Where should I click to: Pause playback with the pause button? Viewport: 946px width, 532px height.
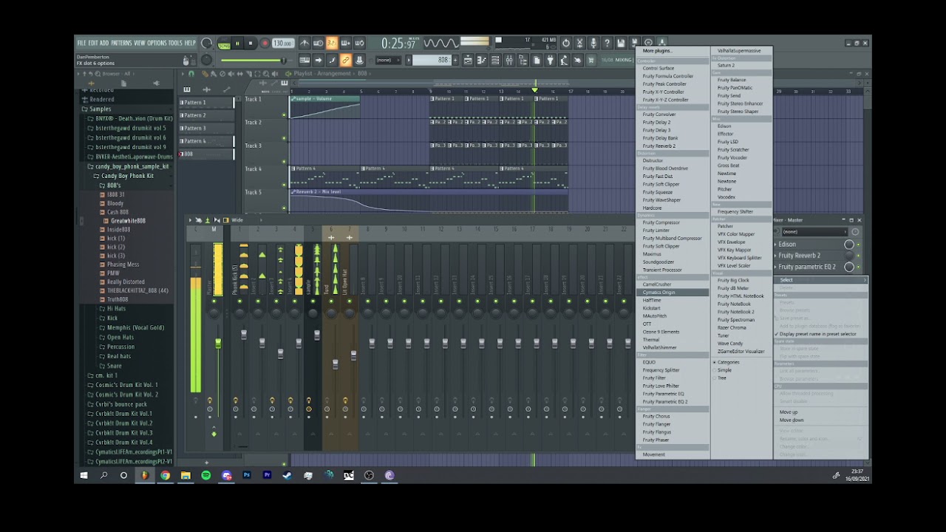coord(237,44)
